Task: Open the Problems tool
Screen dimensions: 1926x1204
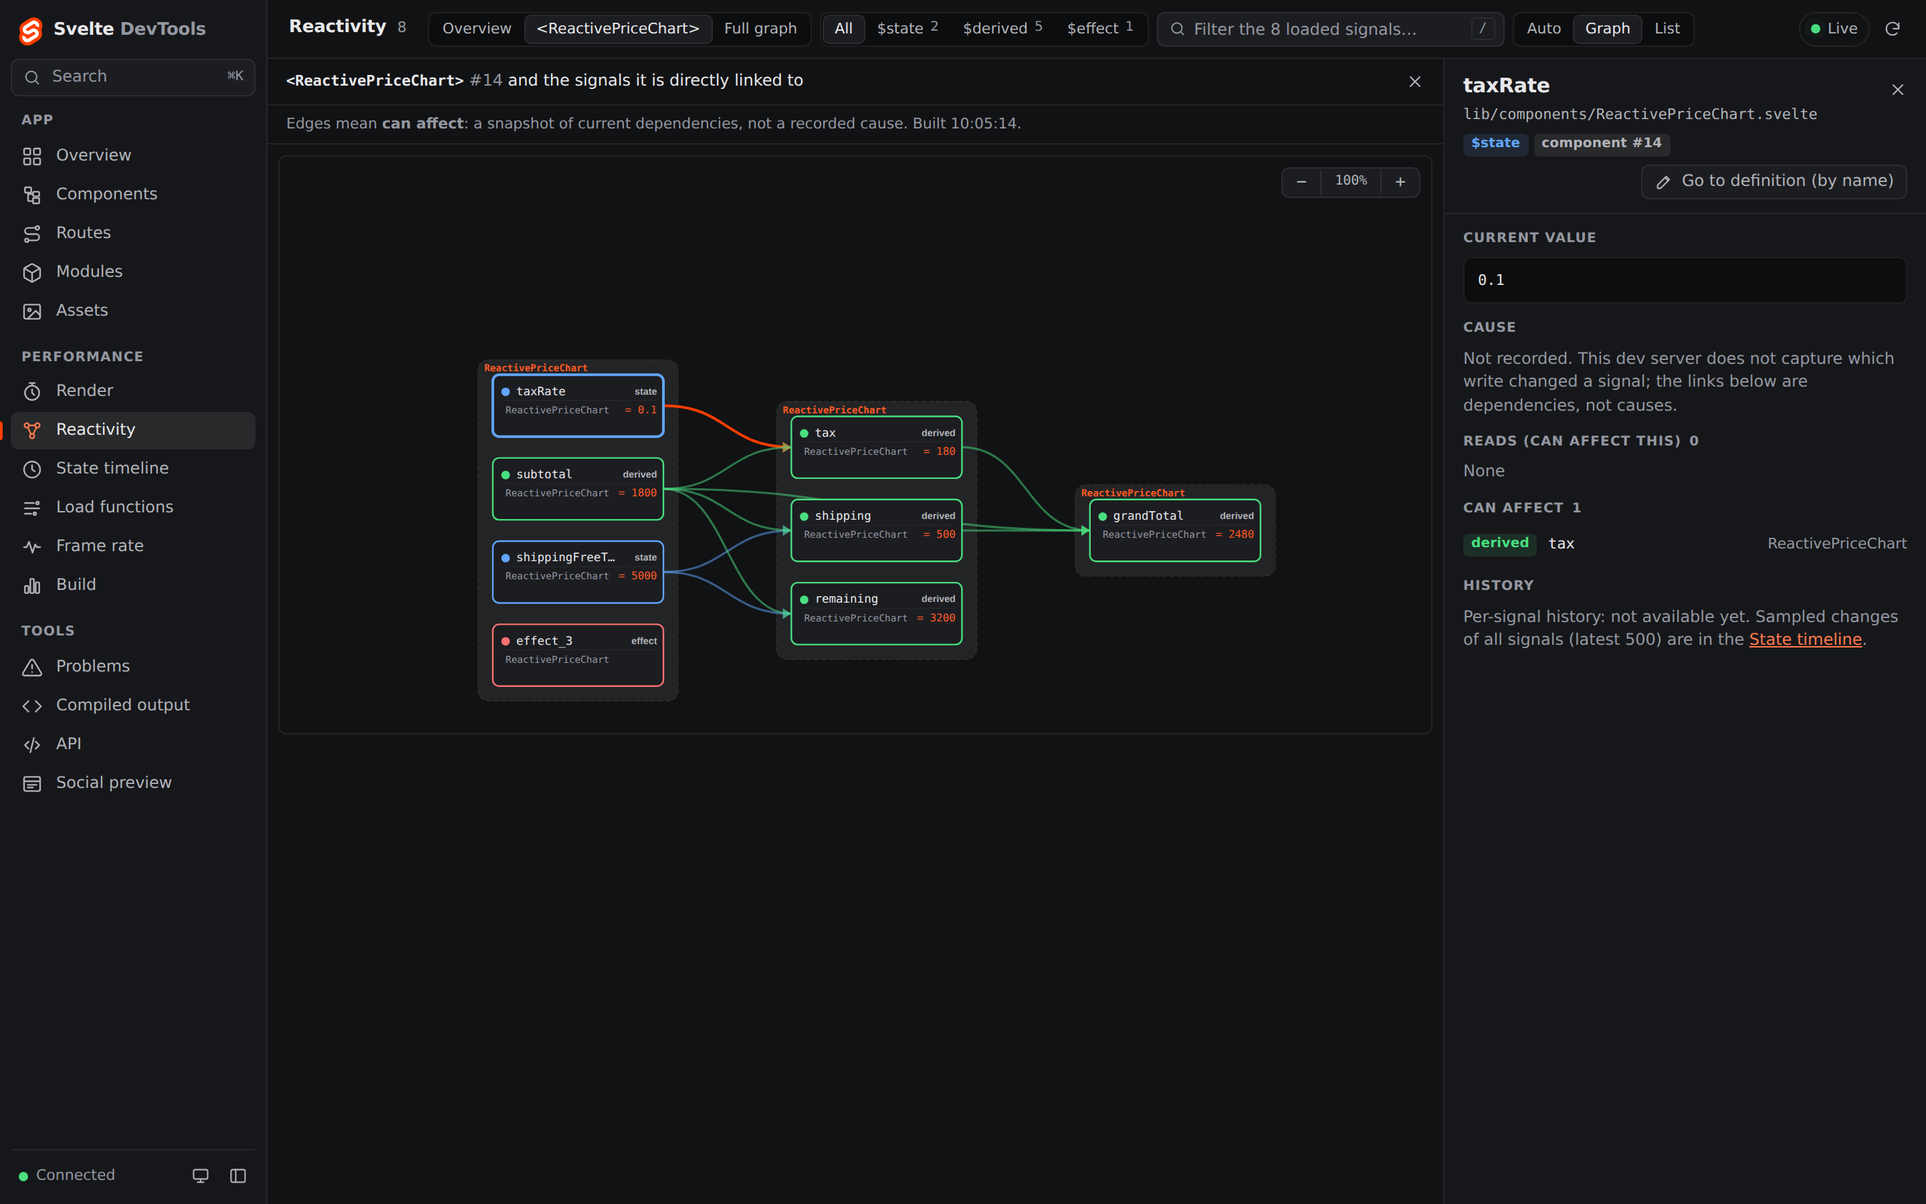Action: tap(133, 666)
